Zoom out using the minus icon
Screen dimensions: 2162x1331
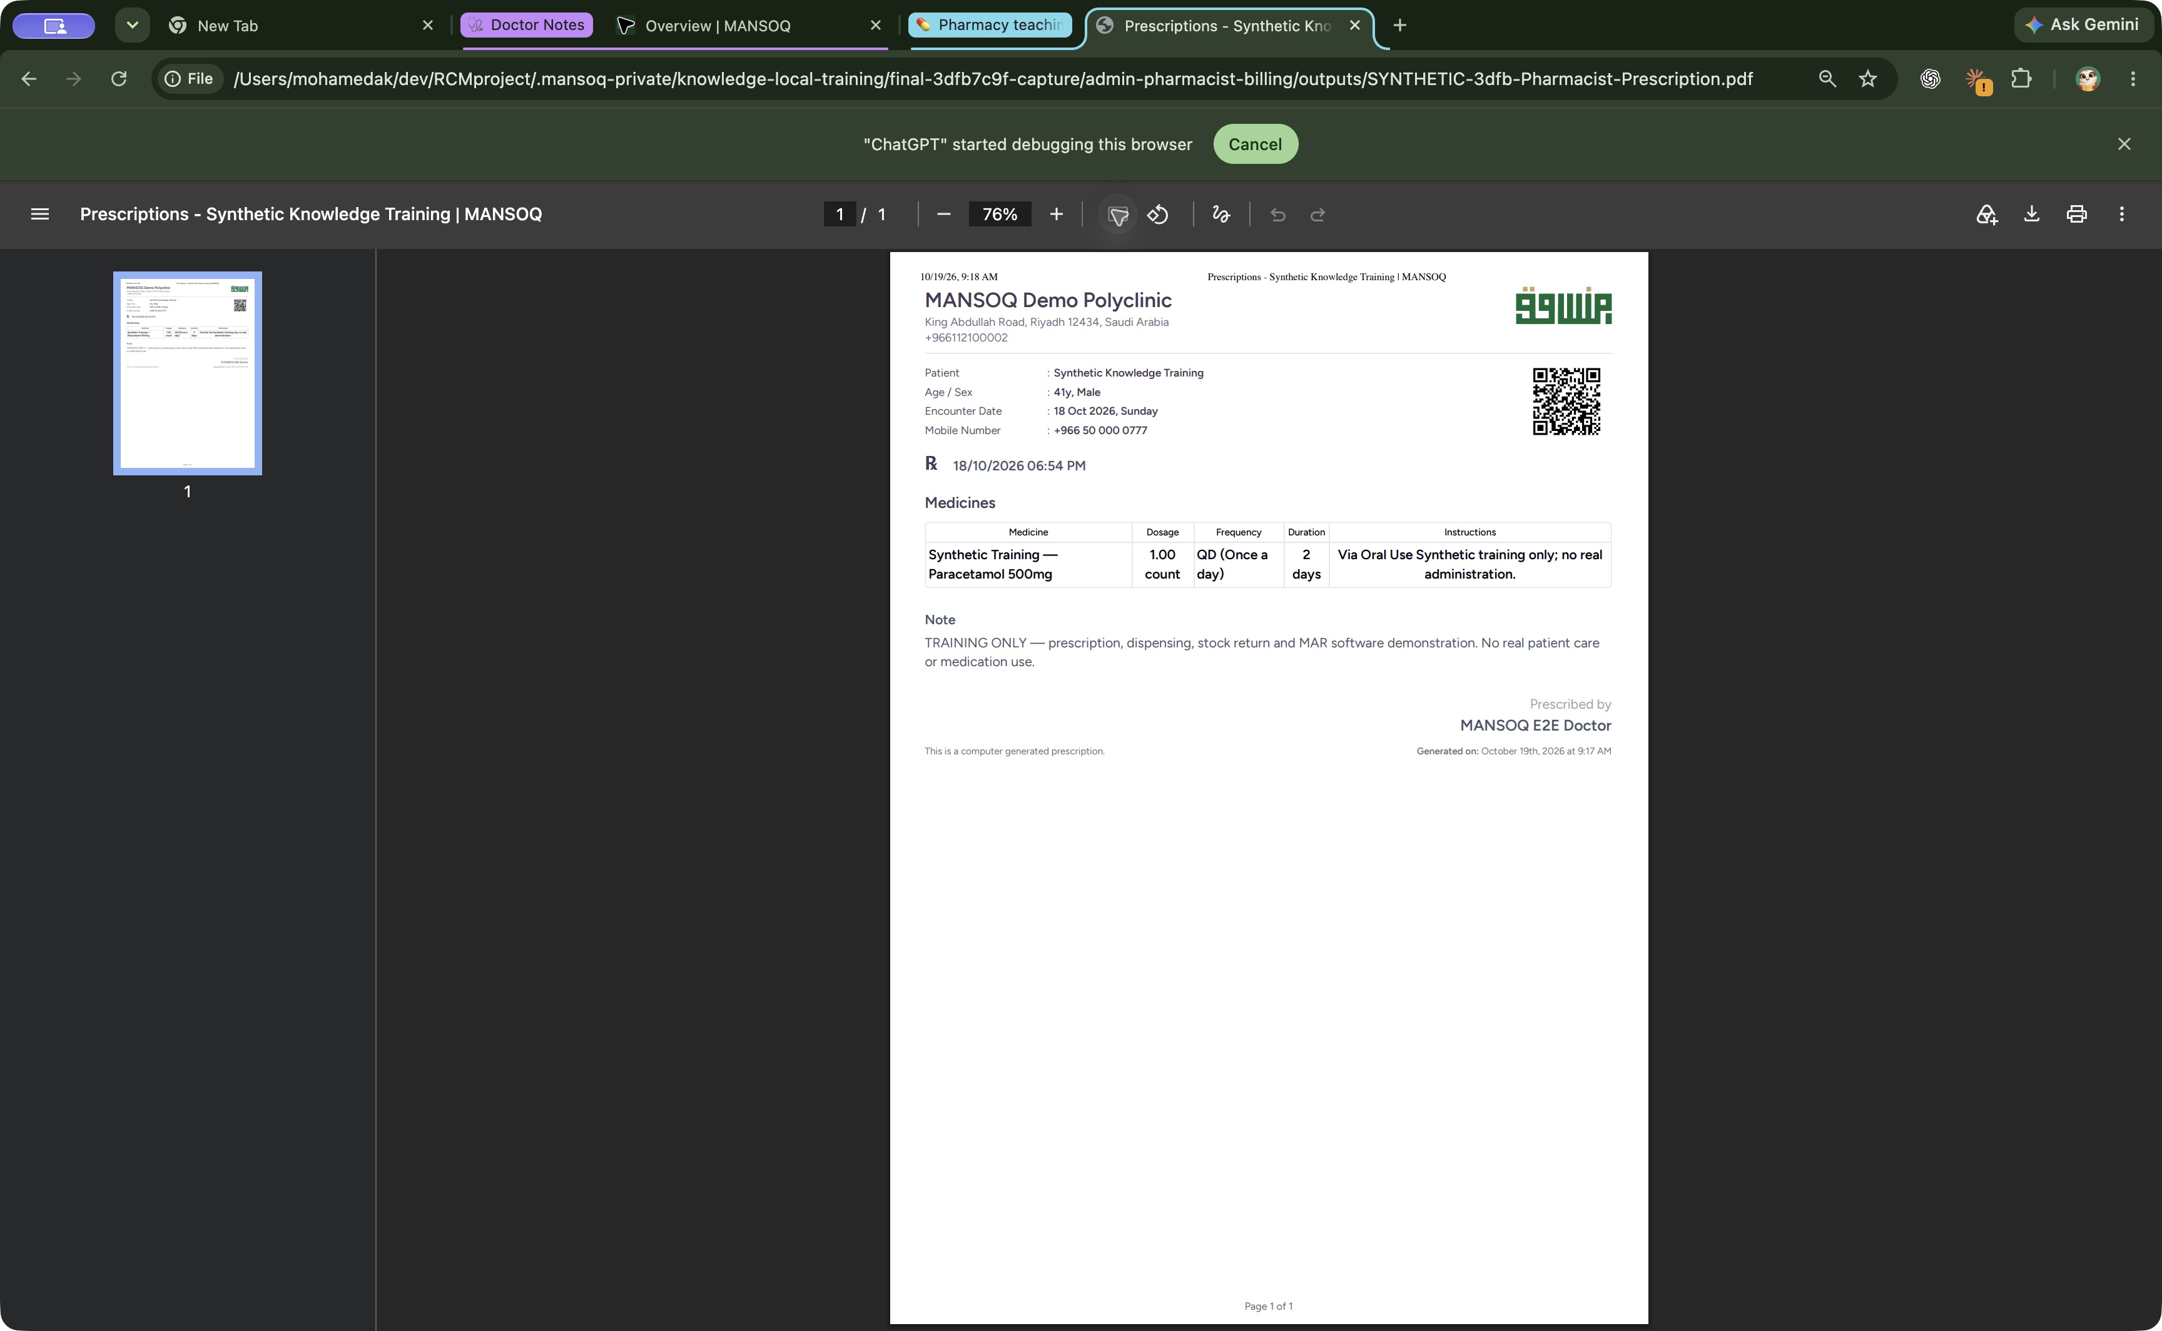(943, 214)
